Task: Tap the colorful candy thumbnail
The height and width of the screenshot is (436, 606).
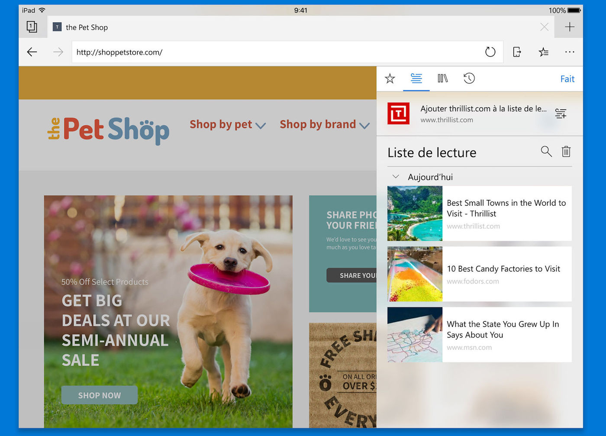Action: pyautogui.click(x=415, y=274)
